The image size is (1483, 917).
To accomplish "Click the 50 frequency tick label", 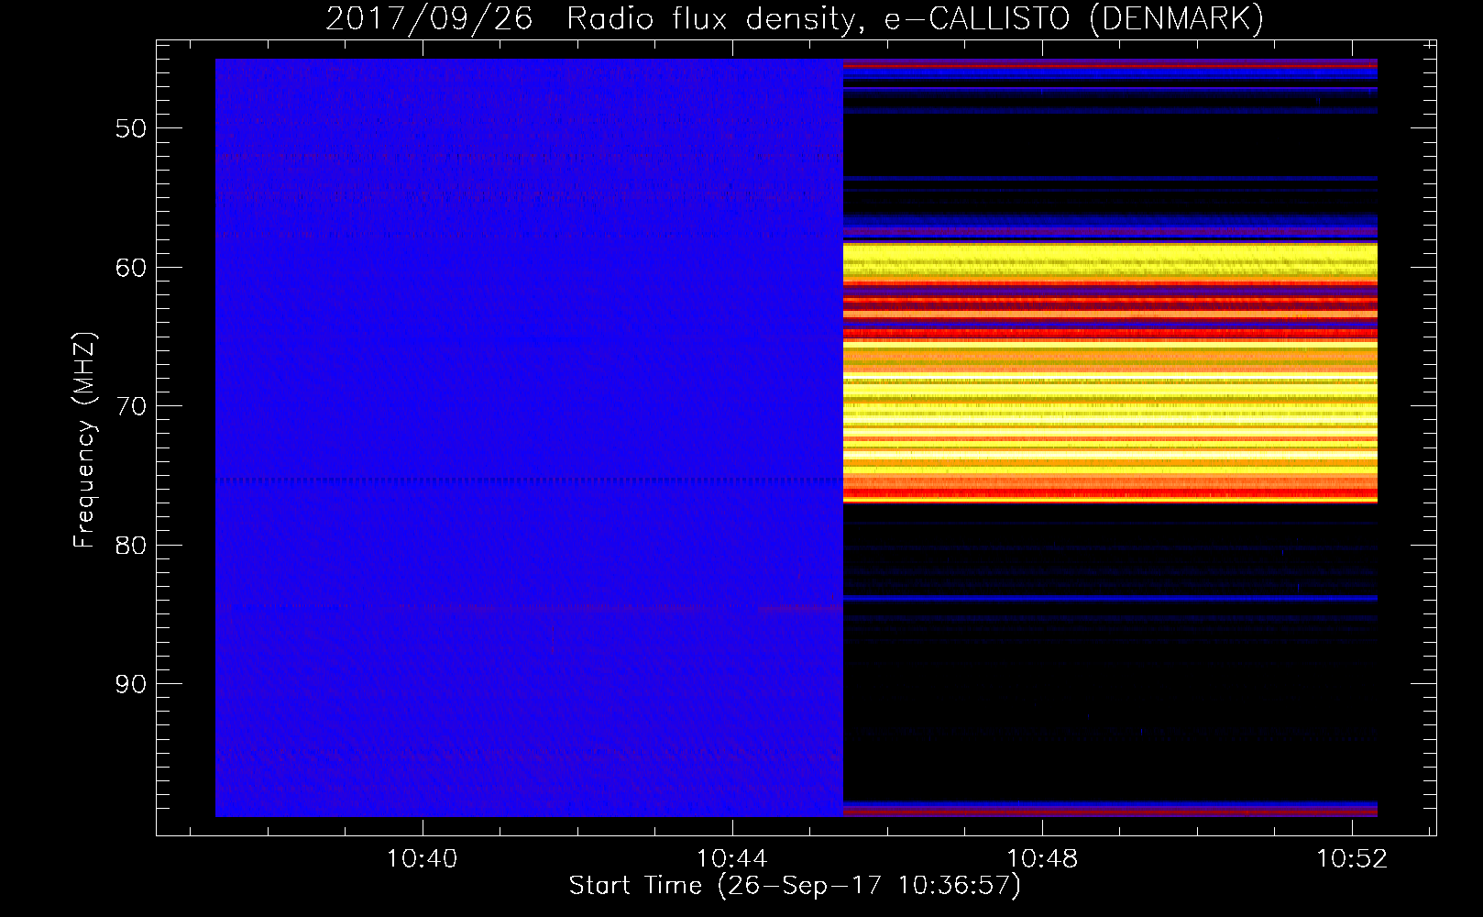I will 131,128.
